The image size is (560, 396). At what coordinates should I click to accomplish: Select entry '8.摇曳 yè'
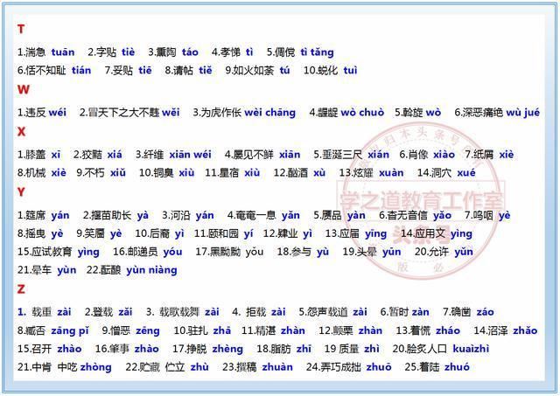point(40,233)
